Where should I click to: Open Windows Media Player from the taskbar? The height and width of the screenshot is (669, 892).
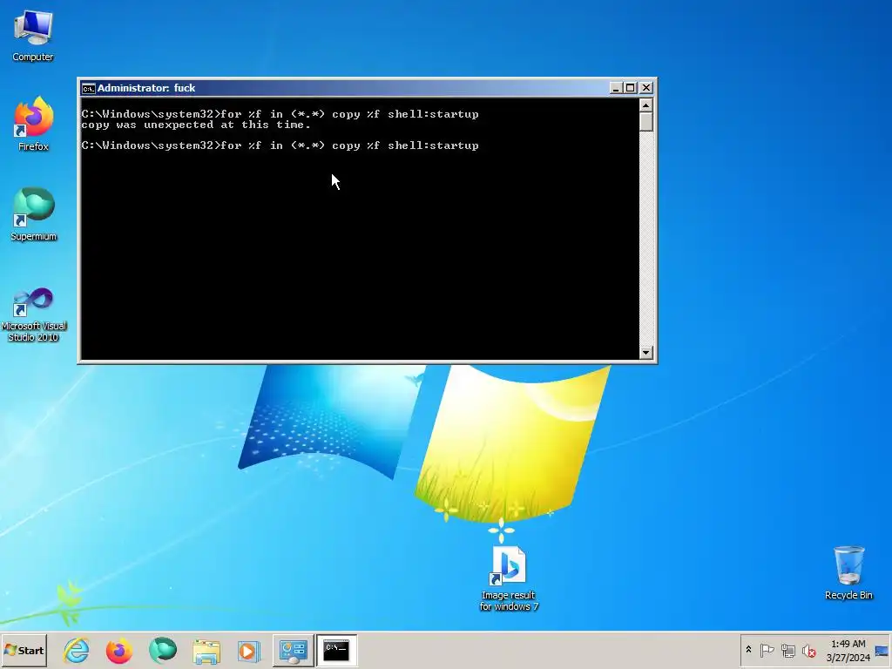248,650
